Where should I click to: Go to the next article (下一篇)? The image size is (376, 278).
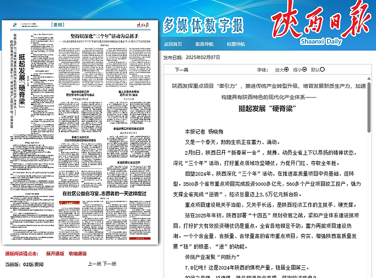[x=182, y=70]
